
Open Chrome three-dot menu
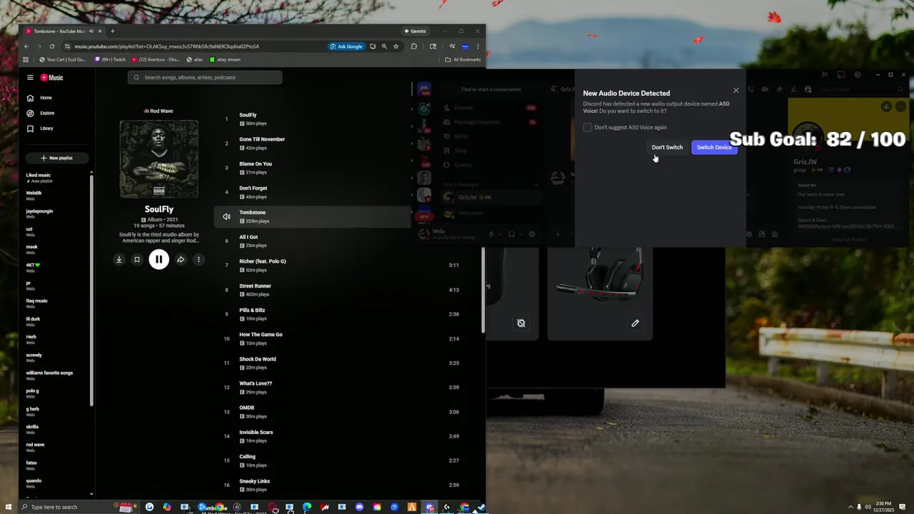[x=478, y=46]
